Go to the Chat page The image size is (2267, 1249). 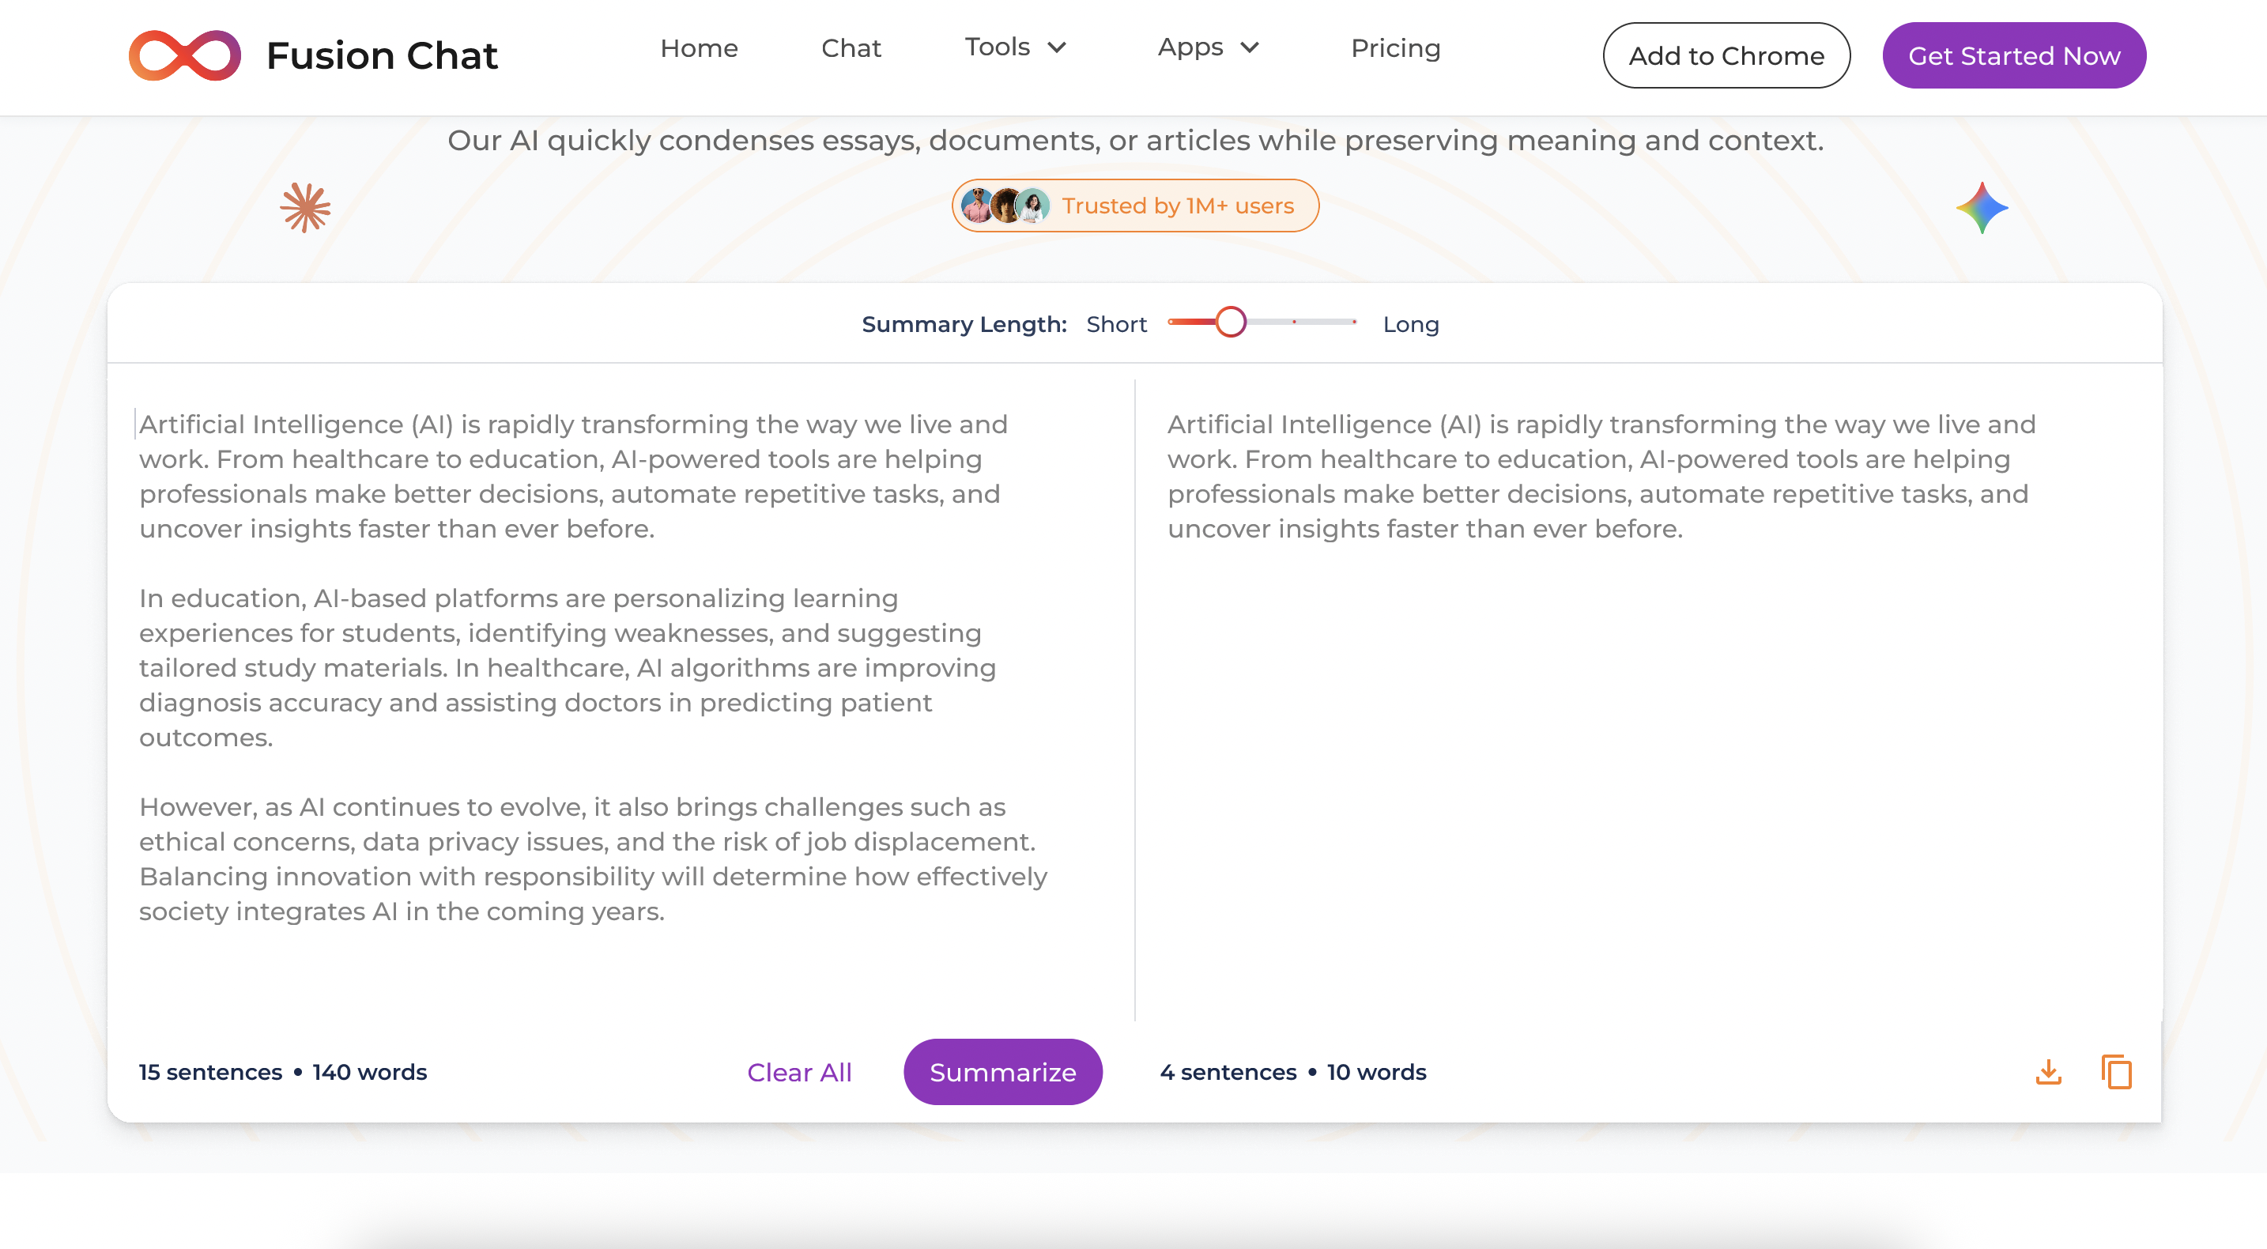(x=851, y=48)
